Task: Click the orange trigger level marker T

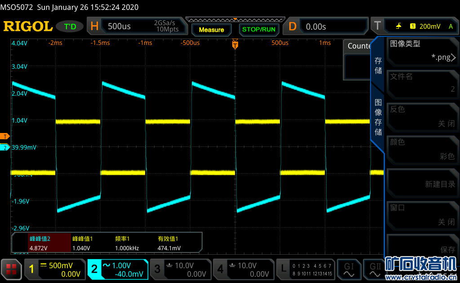Action: 5,136
